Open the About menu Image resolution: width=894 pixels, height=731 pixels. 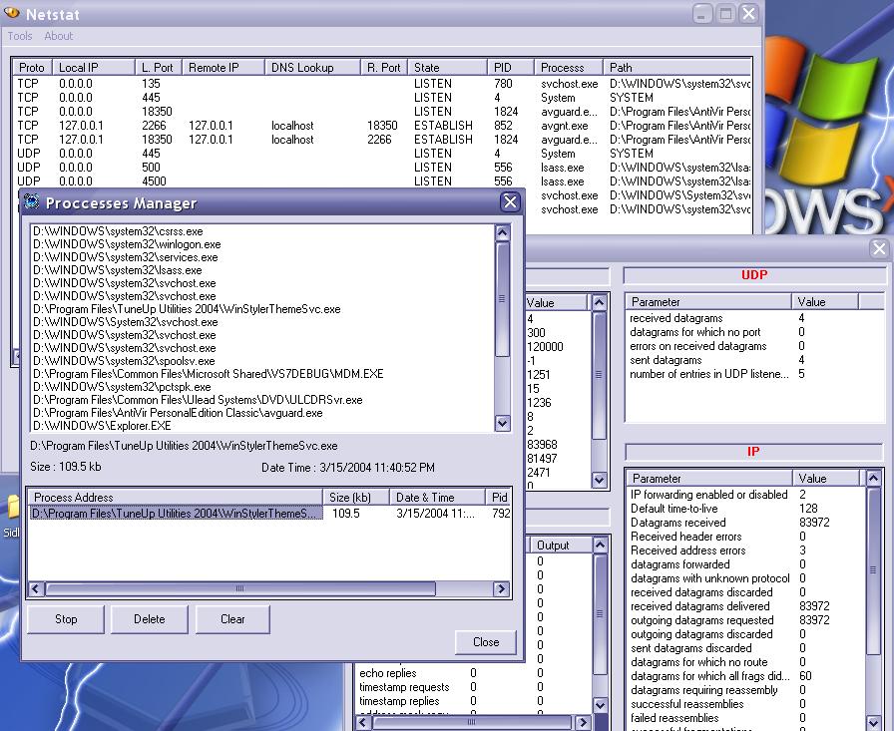59,36
